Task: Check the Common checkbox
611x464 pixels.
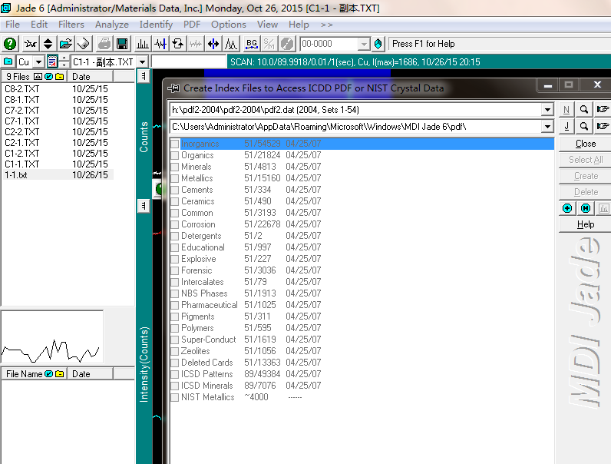Action: click(174, 213)
